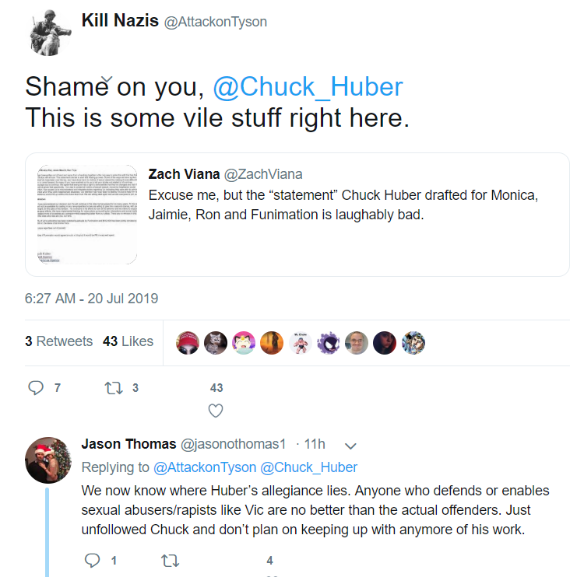The image size is (577, 577).
Task: Click the retweet icon on main tweet
Action: pos(114,388)
